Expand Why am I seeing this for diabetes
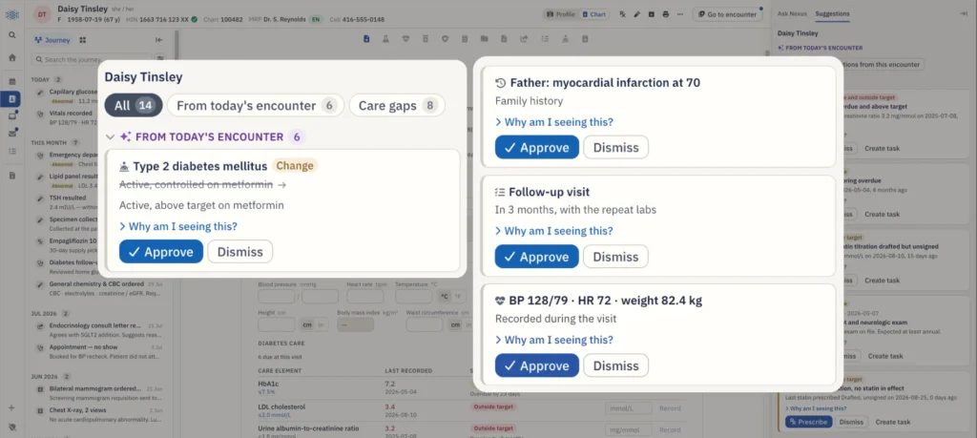 pyautogui.click(x=178, y=226)
